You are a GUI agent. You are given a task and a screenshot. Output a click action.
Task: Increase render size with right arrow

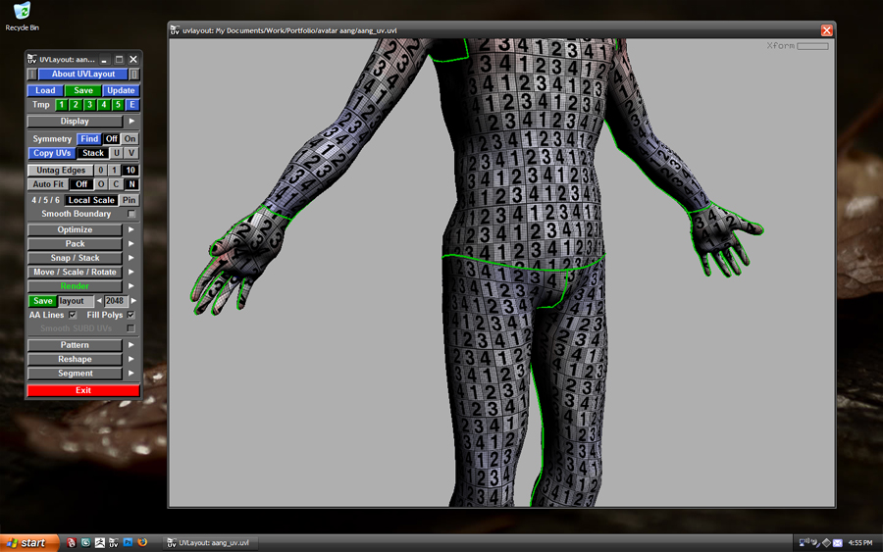click(x=133, y=301)
